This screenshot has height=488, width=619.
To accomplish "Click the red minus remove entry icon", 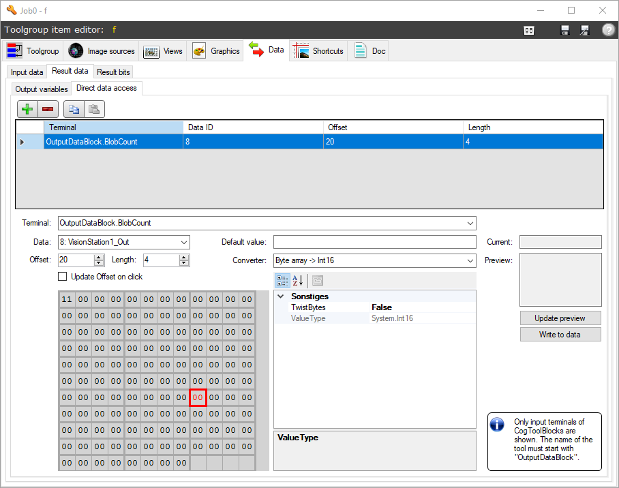I will [x=48, y=109].
